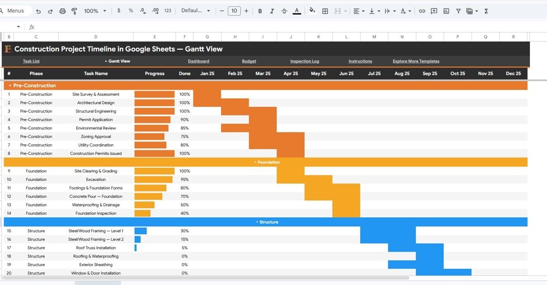Select the paint format tool
This screenshot has width=547, height=285.
75,11
